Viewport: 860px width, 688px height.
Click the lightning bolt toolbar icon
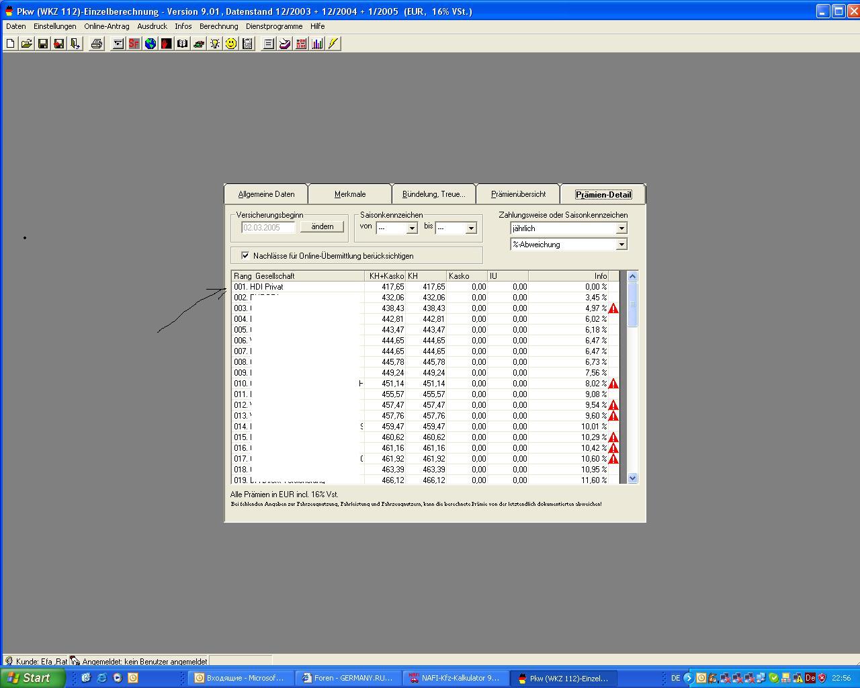pos(333,44)
